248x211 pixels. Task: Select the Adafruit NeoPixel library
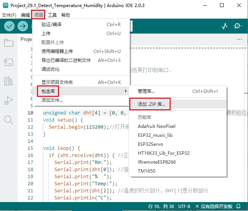(156, 126)
